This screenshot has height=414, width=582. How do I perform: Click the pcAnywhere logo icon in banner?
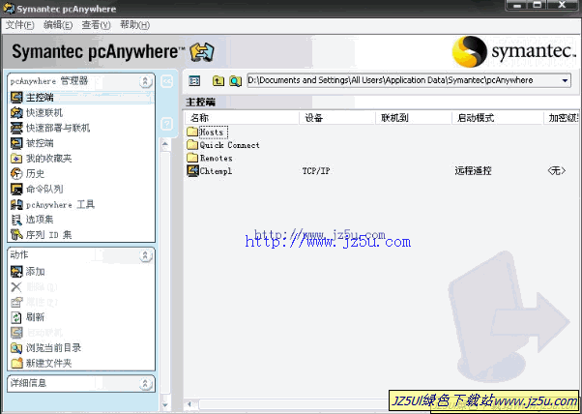click(202, 52)
